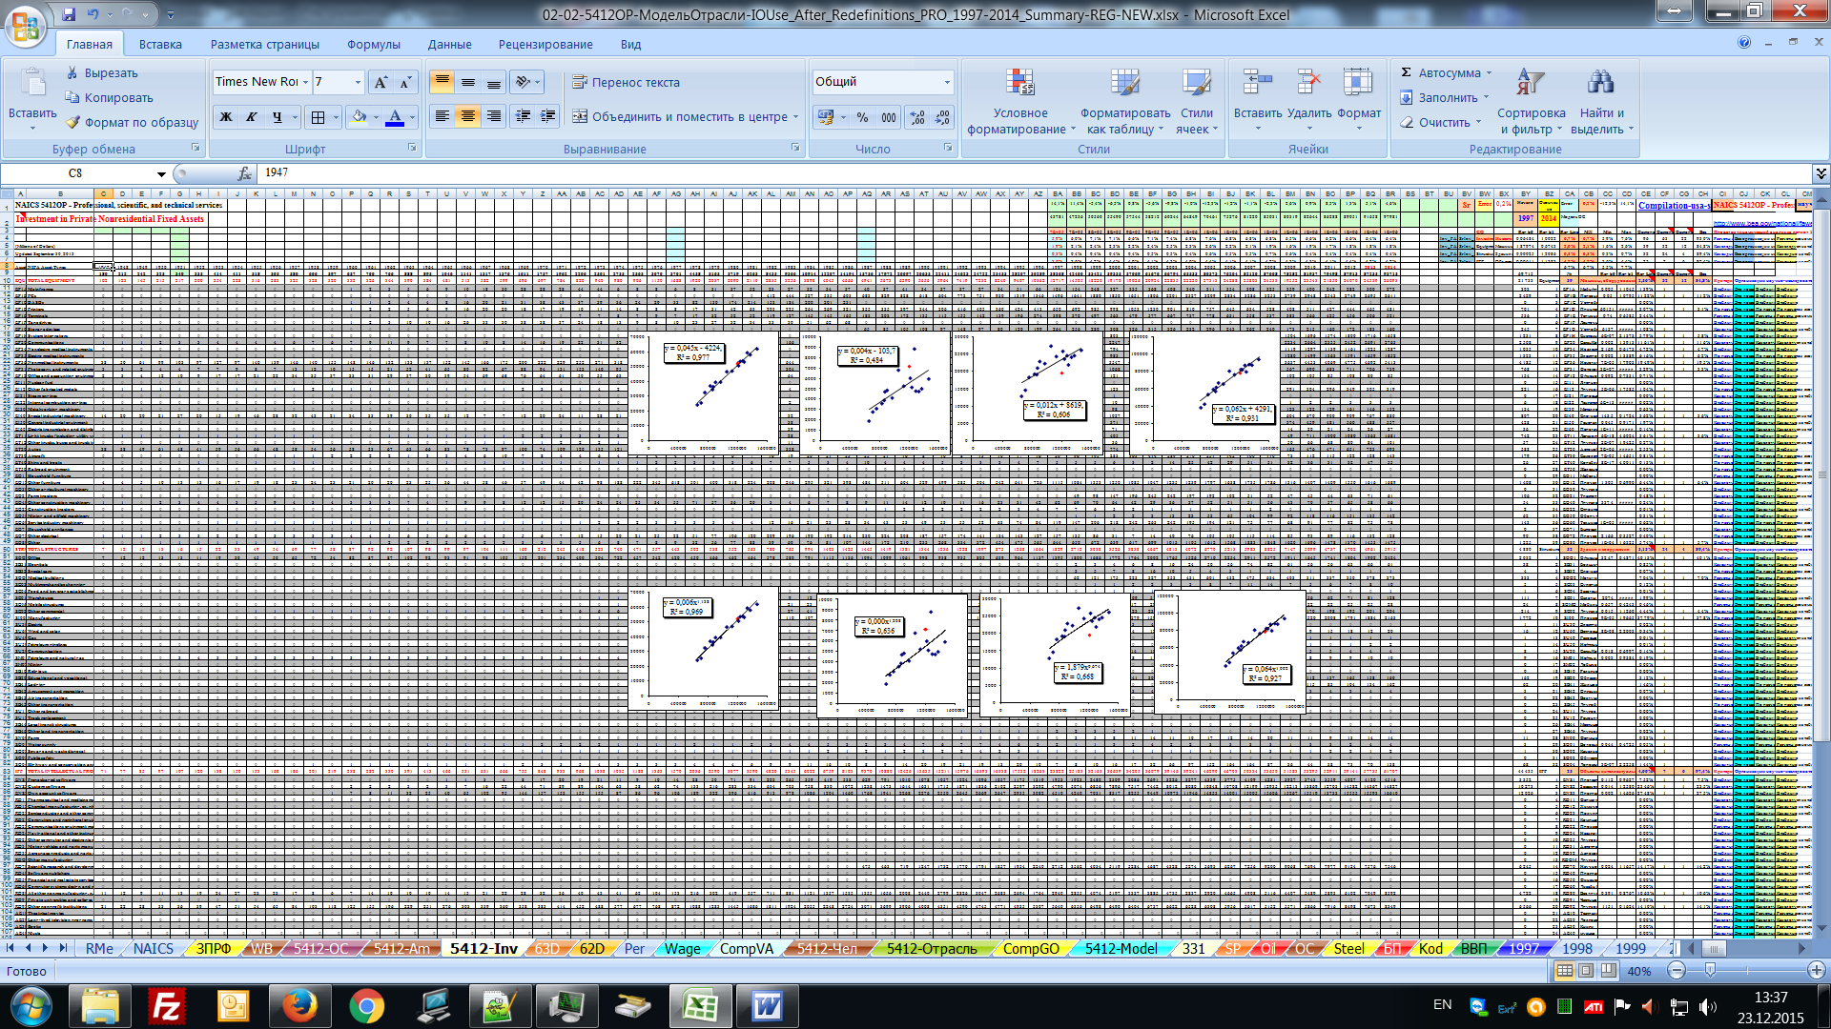Viewport: 1831px width, 1029px height.
Task: Switch to the 5412-Model sheet tab
Action: [x=1121, y=948]
